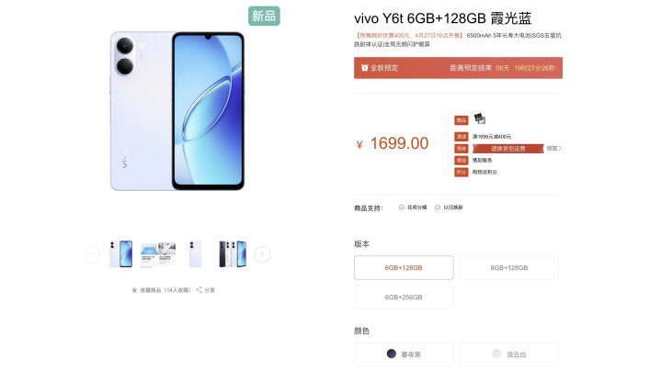The height and width of the screenshot is (371, 661).
Task: Click the red 满减 promotion tag
Action: click(462, 137)
